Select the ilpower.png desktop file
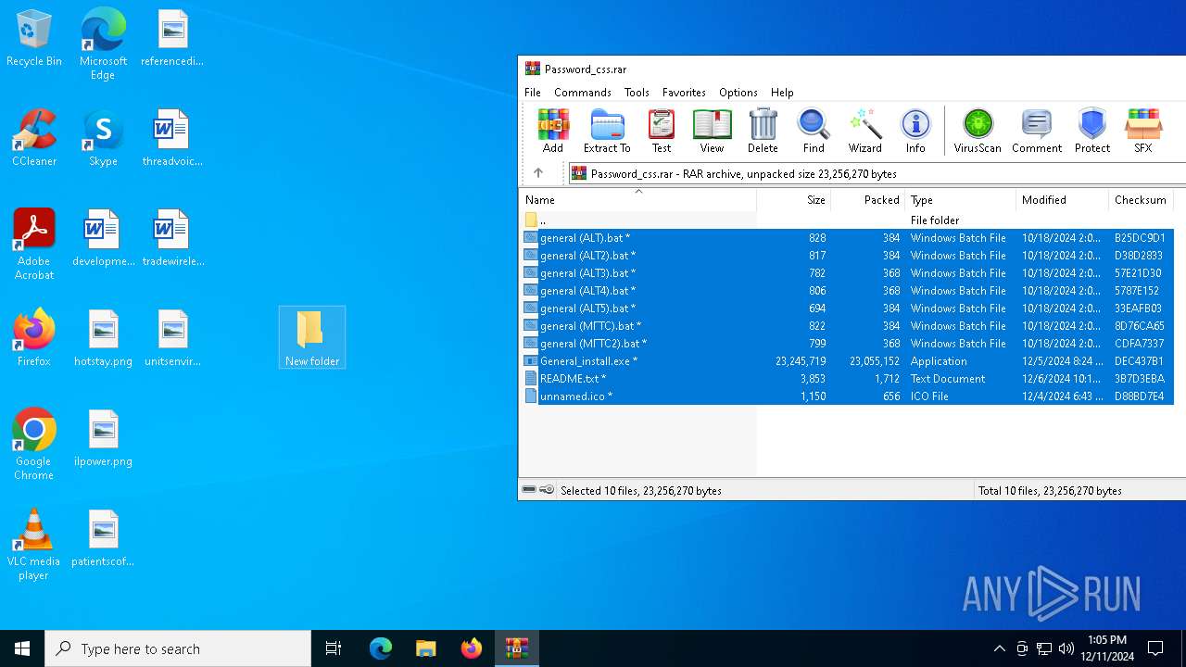 103,438
